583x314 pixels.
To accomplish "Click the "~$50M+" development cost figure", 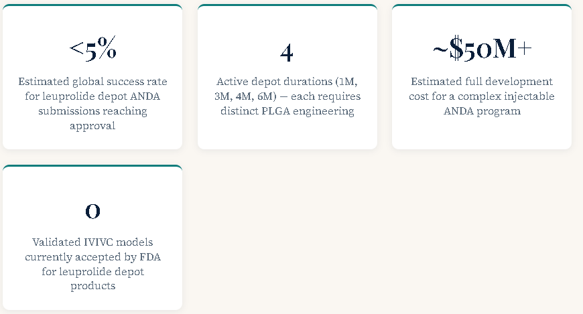I will pyautogui.click(x=482, y=49).
